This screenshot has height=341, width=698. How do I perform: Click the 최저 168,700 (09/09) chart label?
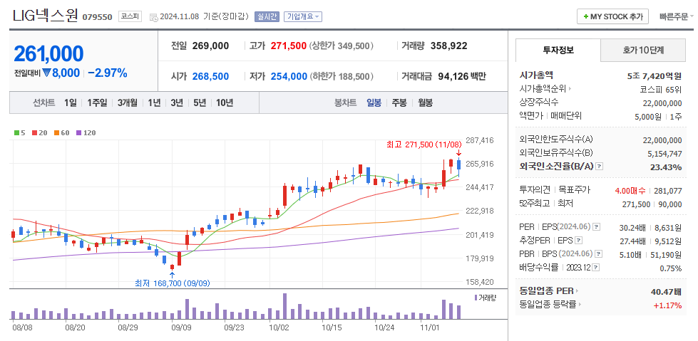(173, 283)
